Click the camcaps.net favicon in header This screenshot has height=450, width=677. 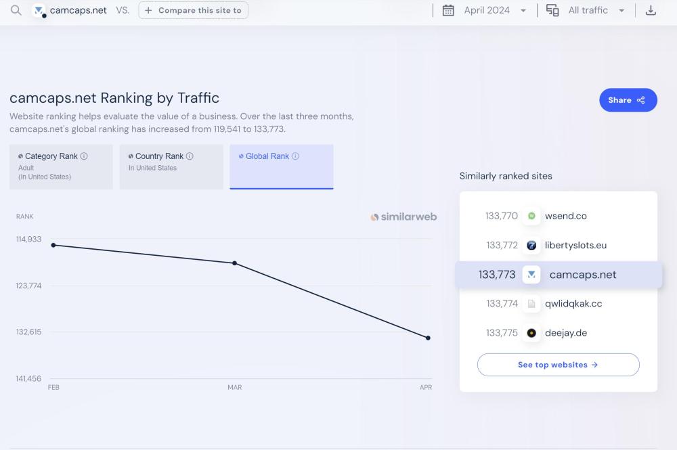[x=40, y=11]
